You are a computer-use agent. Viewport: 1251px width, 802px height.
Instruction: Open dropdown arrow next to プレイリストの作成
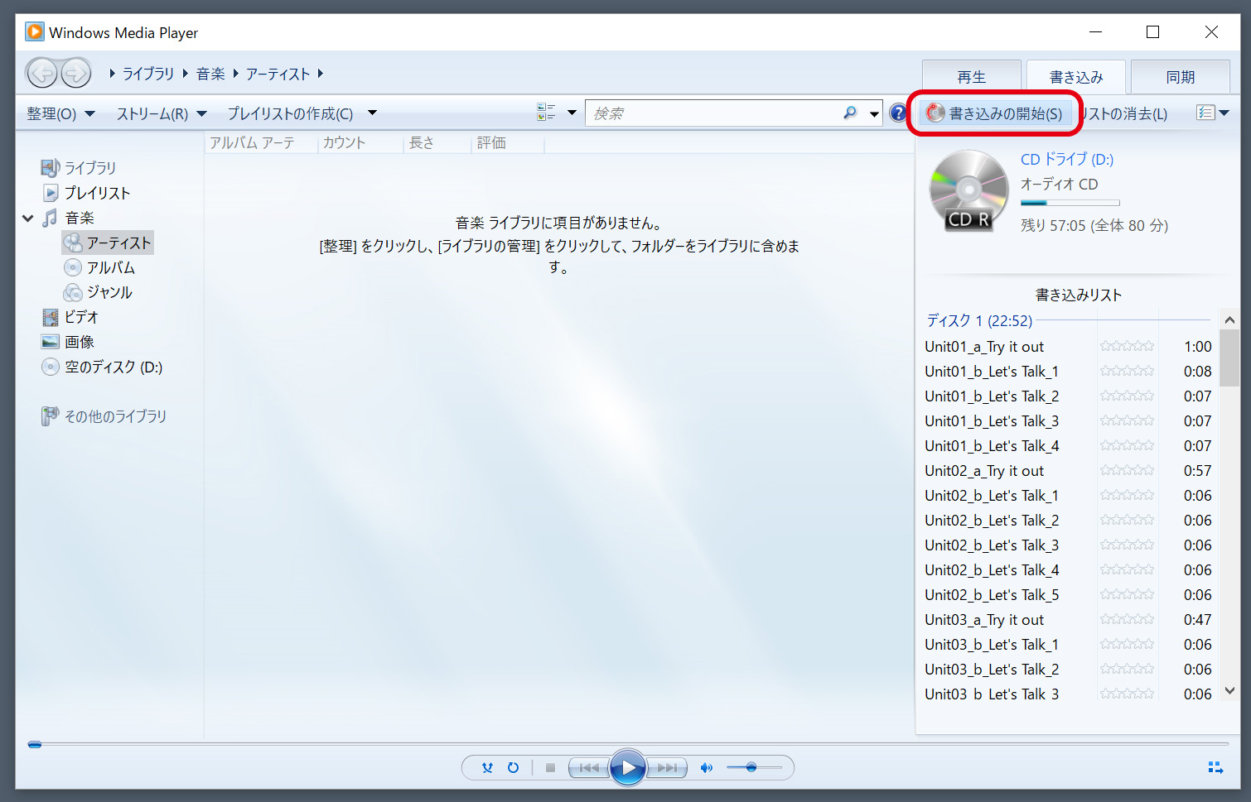[372, 113]
